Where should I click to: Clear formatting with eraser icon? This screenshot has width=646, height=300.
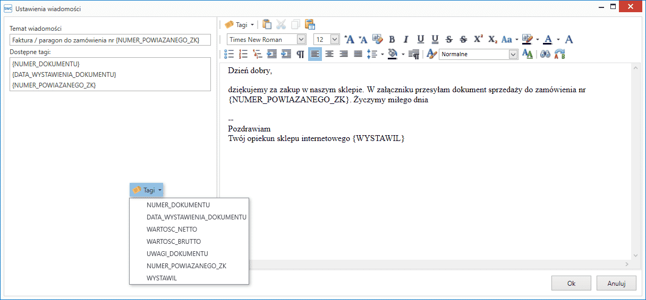click(x=378, y=39)
